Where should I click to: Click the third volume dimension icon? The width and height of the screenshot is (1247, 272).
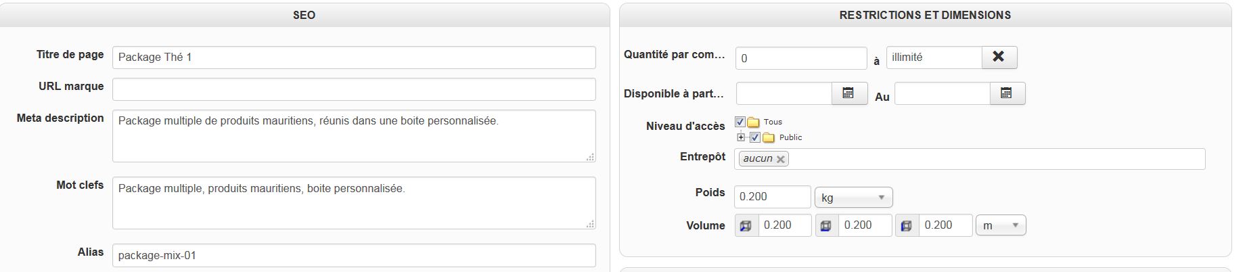tap(907, 226)
